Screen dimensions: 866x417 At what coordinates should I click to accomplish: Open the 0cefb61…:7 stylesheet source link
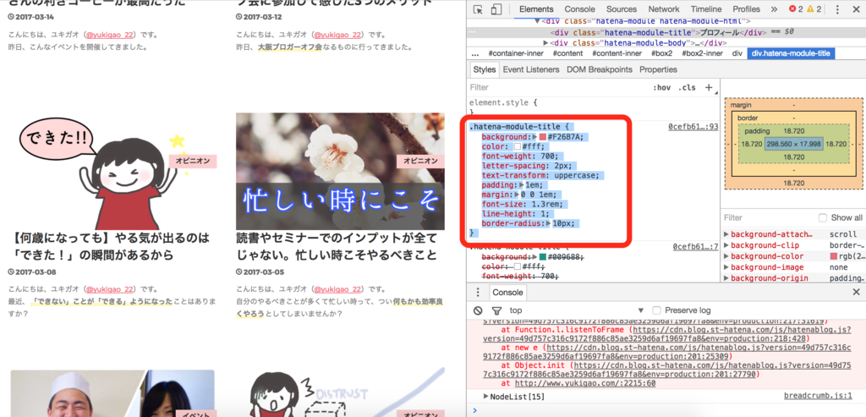[695, 248]
